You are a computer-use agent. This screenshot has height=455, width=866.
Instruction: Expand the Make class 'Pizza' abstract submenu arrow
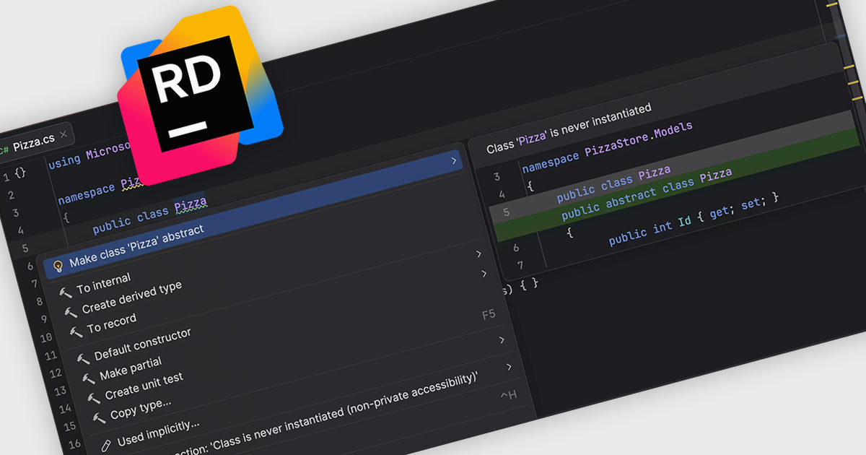point(454,160)
